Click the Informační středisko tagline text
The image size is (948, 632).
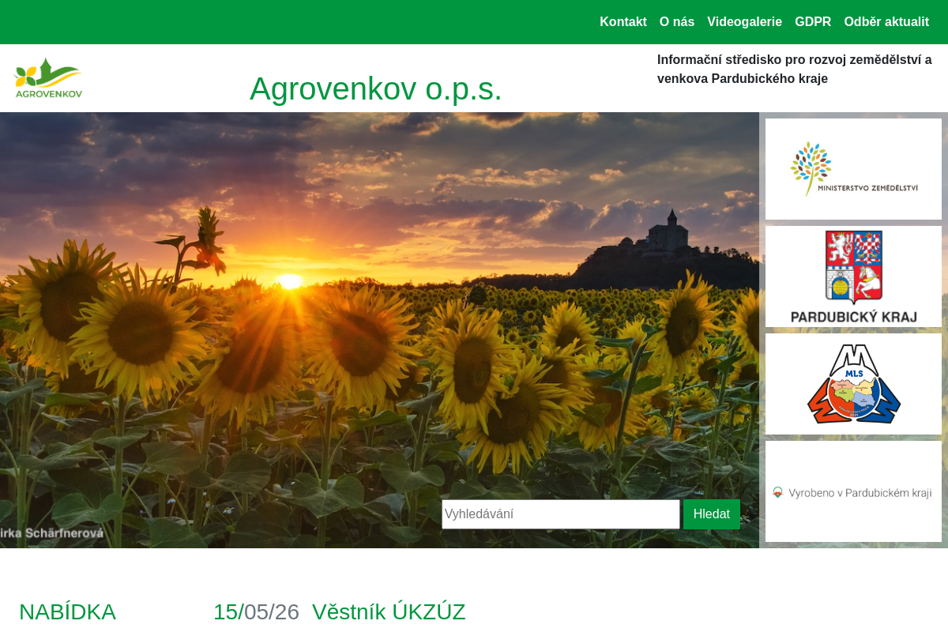click(x=795, y=69)
